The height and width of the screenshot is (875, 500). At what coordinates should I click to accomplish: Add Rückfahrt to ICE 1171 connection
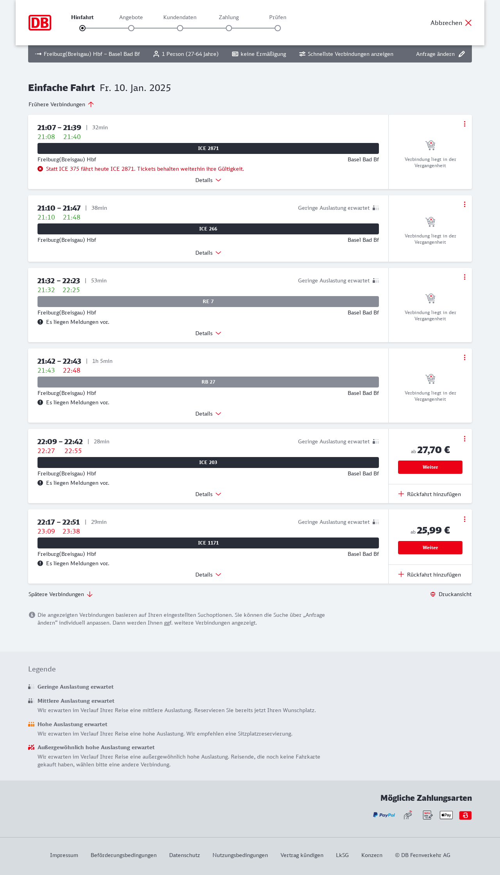pos(430,575)
